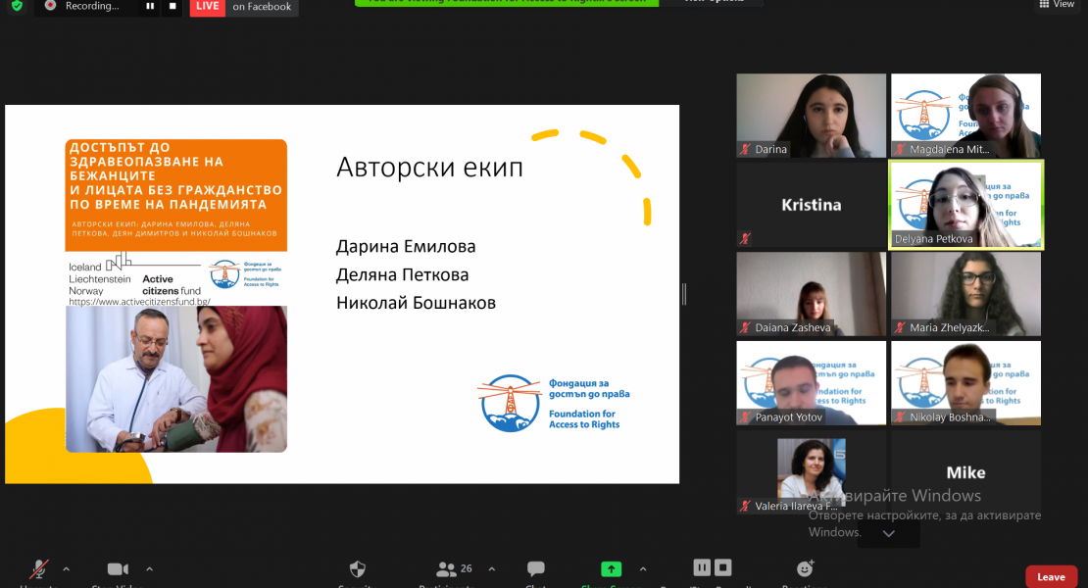
Task: Stop recording from the bottom toolbar
Action: tap(723, 567)
